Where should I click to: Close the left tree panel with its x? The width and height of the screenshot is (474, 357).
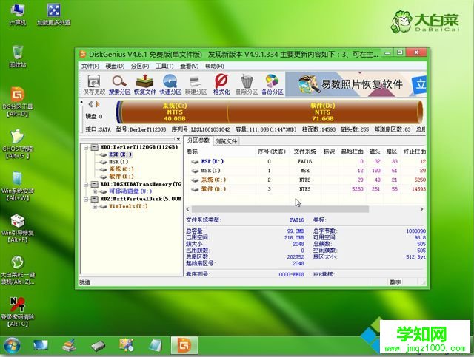[178, 140]
